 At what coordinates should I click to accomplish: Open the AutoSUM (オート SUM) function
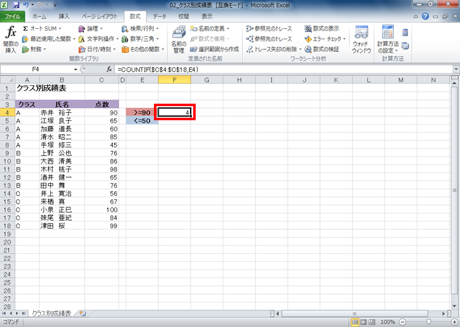(42, 28)
